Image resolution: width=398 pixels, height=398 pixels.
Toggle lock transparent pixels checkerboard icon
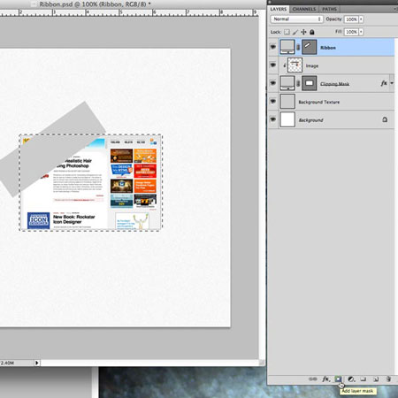point(287,32)
